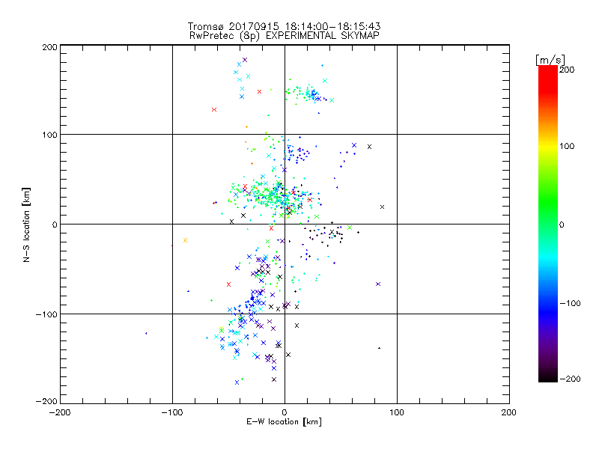Click the 'E-W location [km]' axis label
This screenshot has height=449, width=599.
point(284,422)
